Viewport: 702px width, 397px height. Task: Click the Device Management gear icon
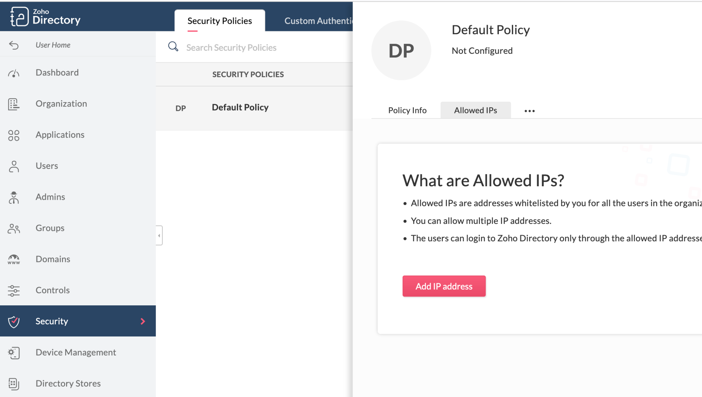pos(14,353)
